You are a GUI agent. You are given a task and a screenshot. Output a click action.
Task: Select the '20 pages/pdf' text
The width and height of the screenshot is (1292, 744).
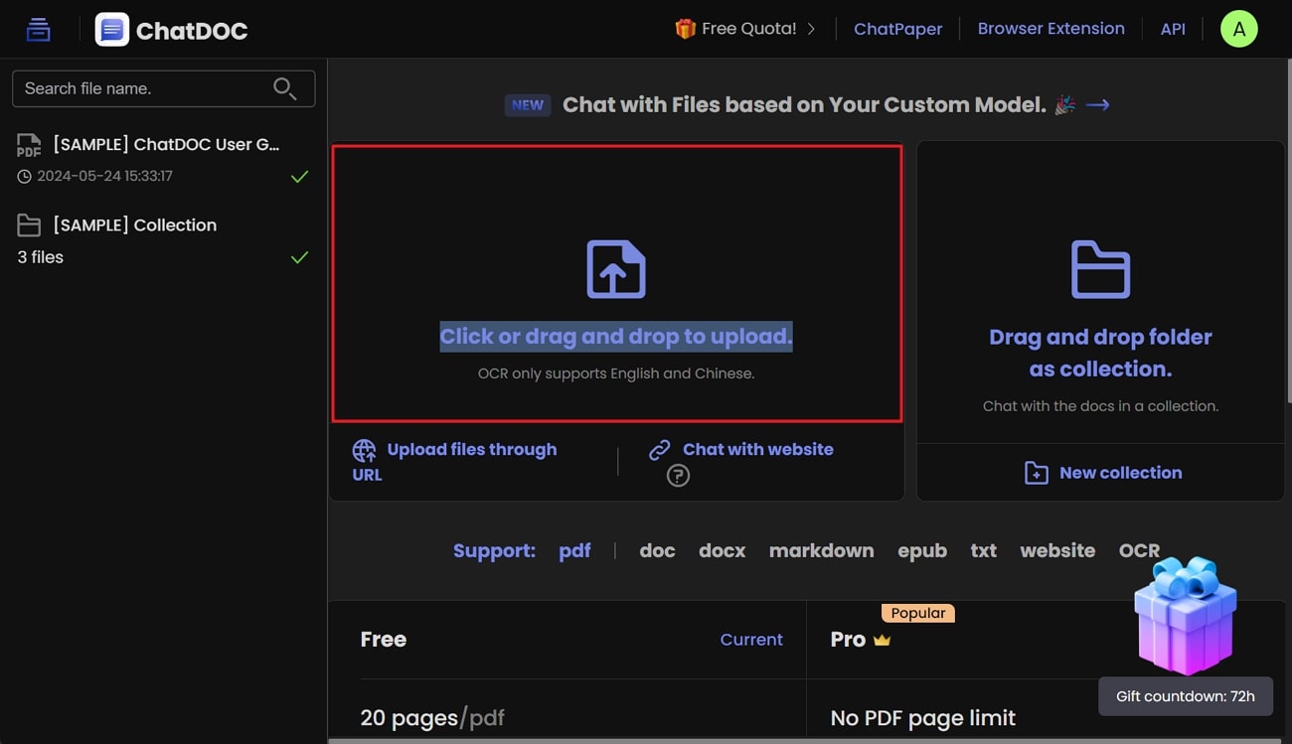click(432, 717)
